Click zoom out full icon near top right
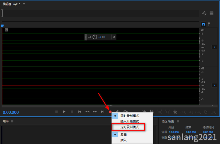The width and height of the screenshot is (220, 144). pos(204,13)
